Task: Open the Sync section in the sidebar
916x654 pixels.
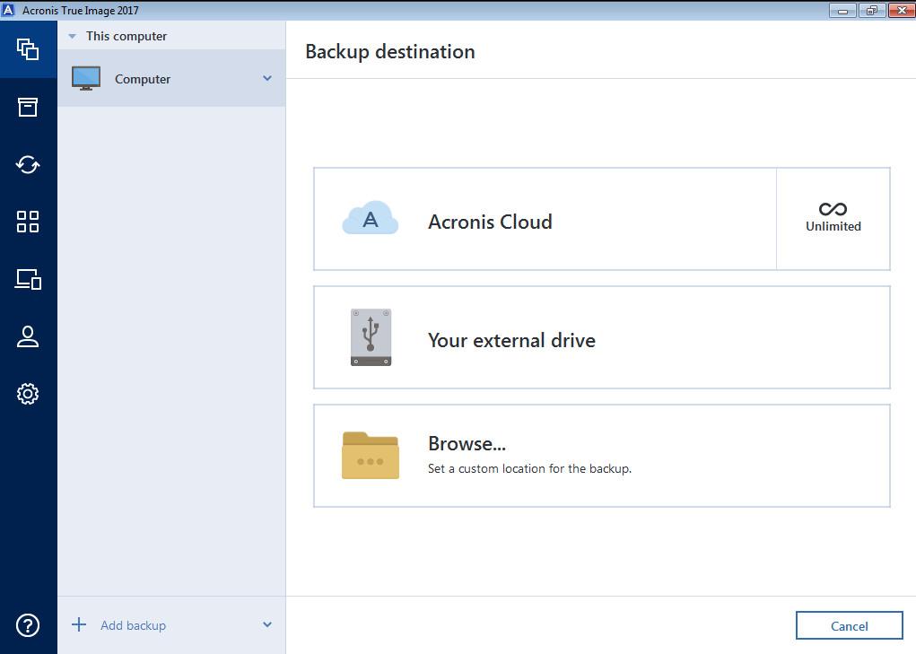Action: click(x=28, y=164)
